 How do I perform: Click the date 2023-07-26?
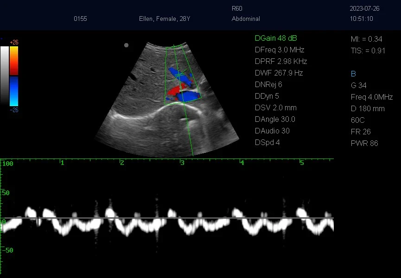click(x=364, y=8)
